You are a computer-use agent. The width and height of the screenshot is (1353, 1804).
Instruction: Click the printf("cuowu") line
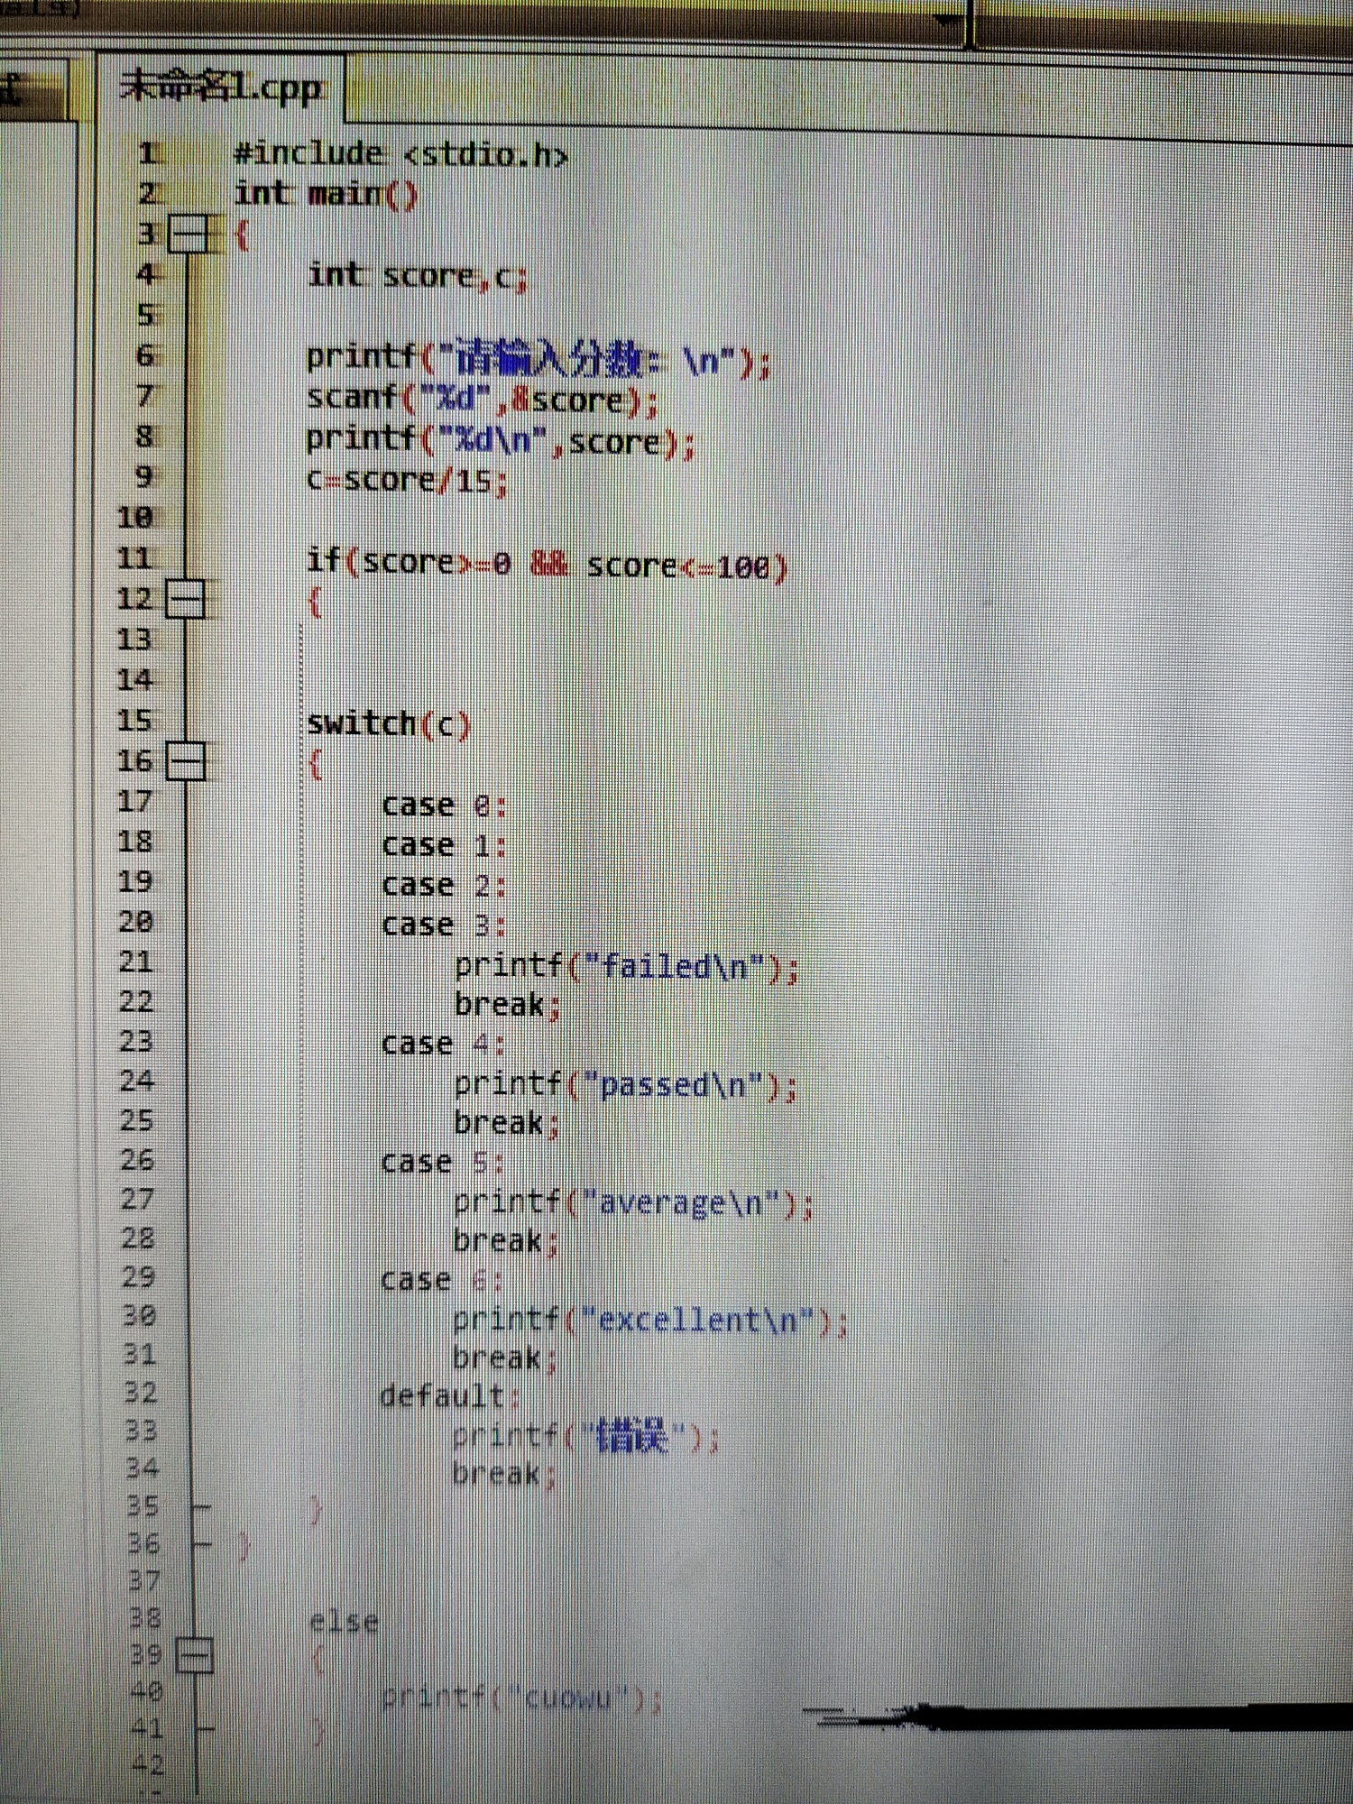tap(522, 1699)
